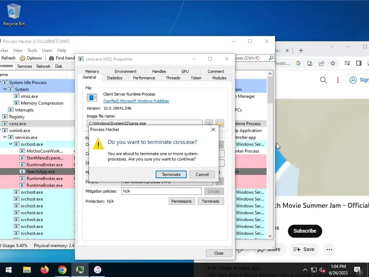Open Options gear in Process Hacker toolbar

pyautogui.click(x=31, y=58)
